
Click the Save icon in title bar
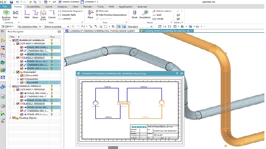pos(11,2)
